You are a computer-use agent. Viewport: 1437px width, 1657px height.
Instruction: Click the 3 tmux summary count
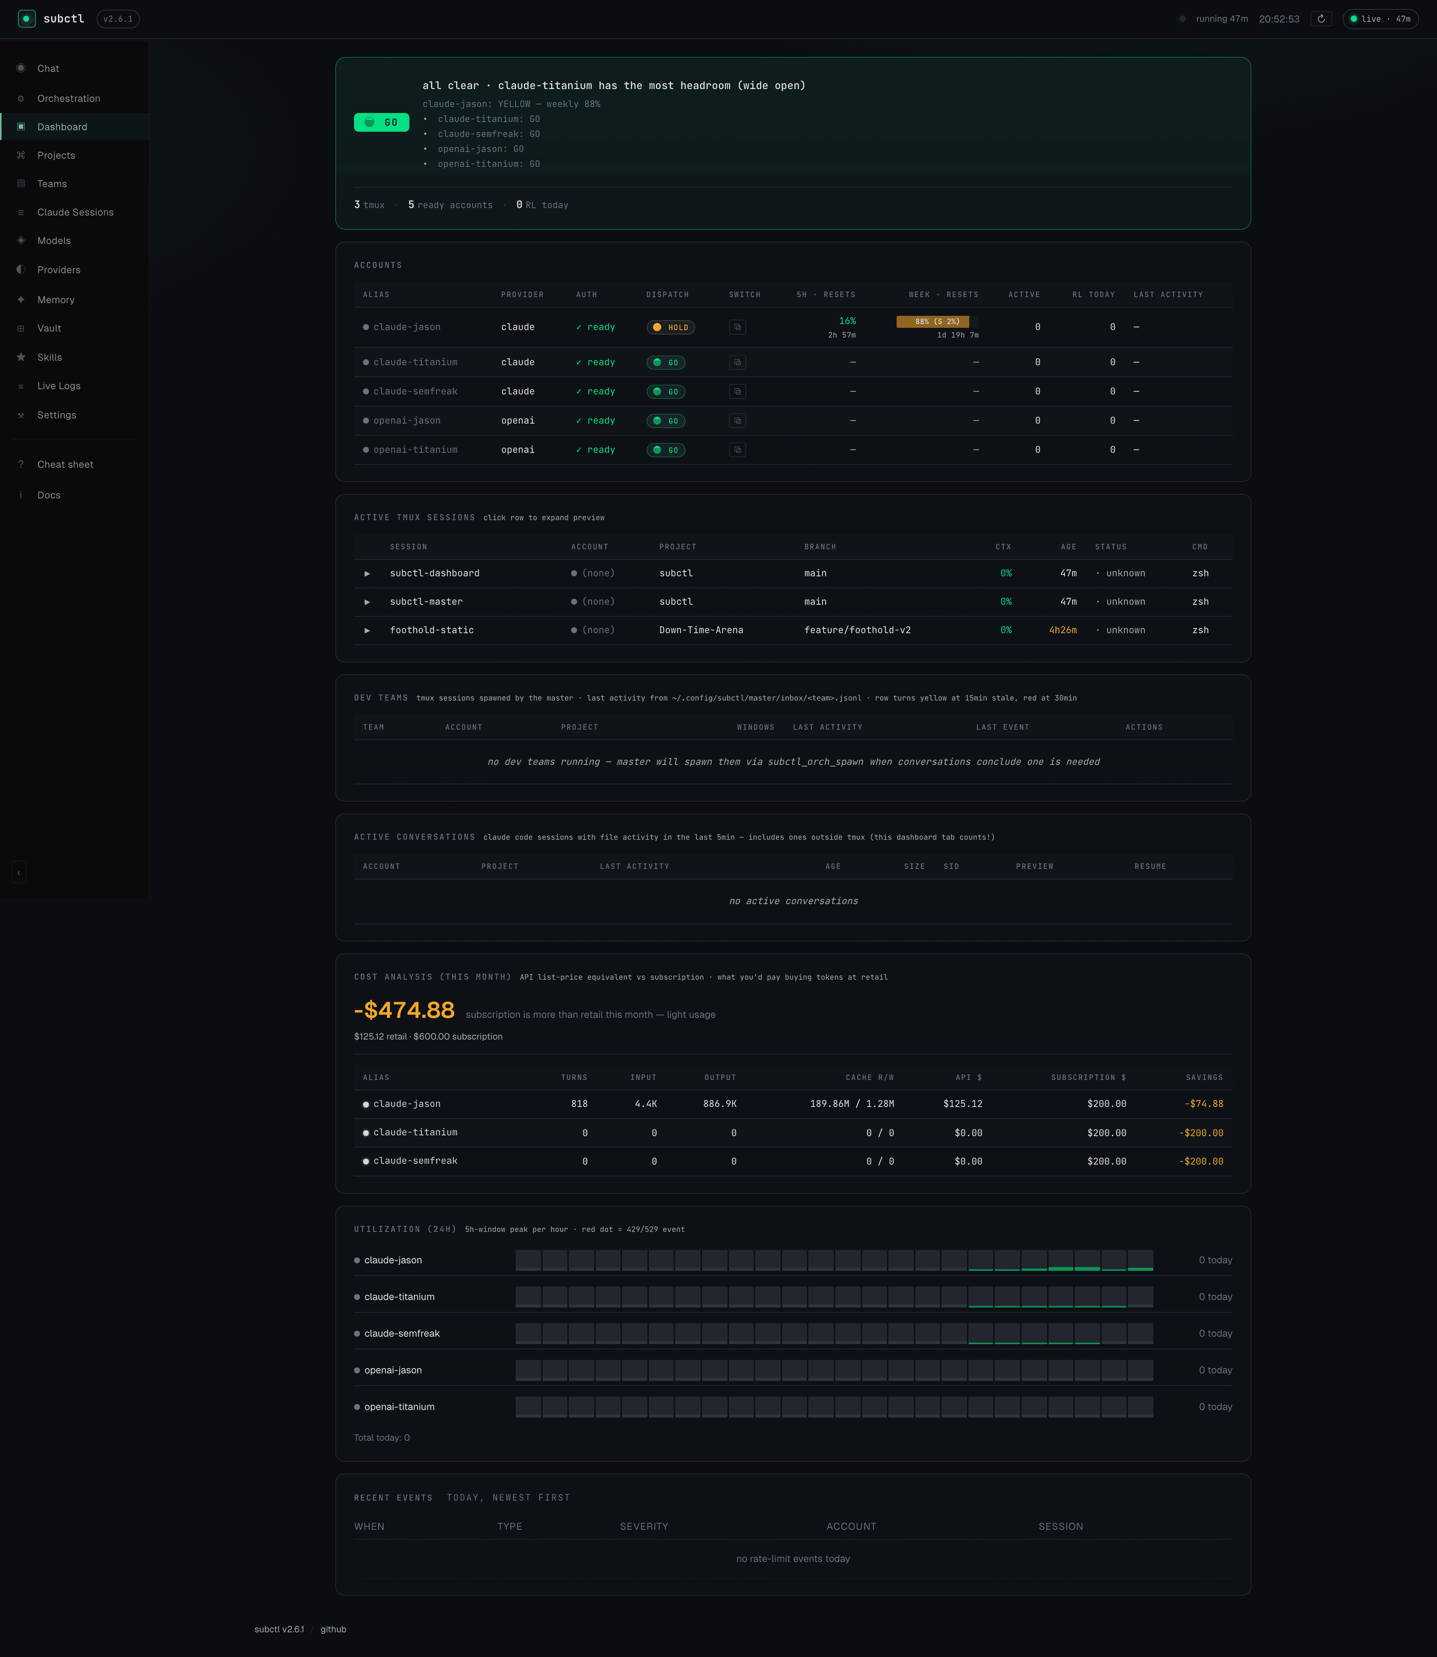pos(369,205)
